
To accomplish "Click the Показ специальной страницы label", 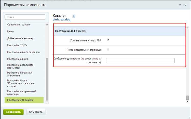I will 84,50.
